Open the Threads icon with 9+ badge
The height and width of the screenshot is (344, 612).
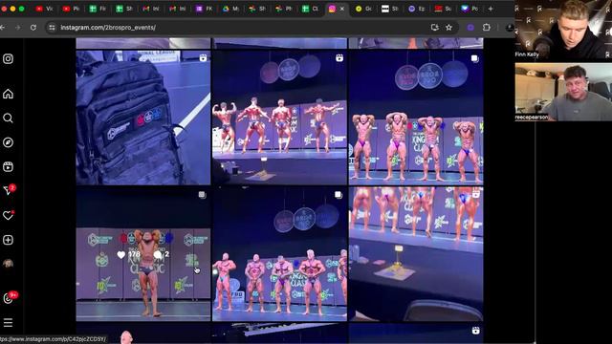10,298
